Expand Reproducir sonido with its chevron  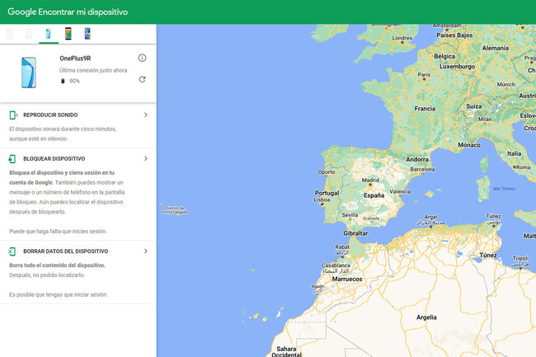pyautogui.click(x=146, y=115)
